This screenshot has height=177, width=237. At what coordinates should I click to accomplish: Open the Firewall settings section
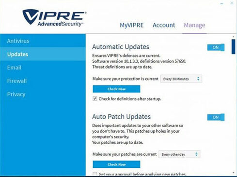click(17, 81)
